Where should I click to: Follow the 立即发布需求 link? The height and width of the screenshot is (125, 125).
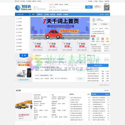point(24,79)
